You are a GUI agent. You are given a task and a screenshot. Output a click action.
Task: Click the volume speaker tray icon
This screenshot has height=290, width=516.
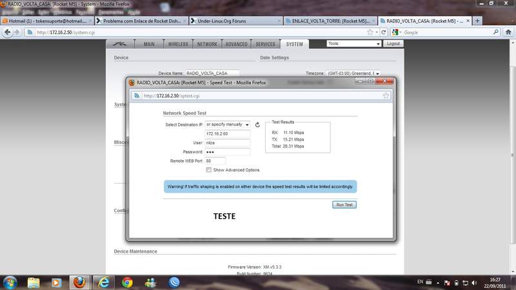[x=474, y=283]
